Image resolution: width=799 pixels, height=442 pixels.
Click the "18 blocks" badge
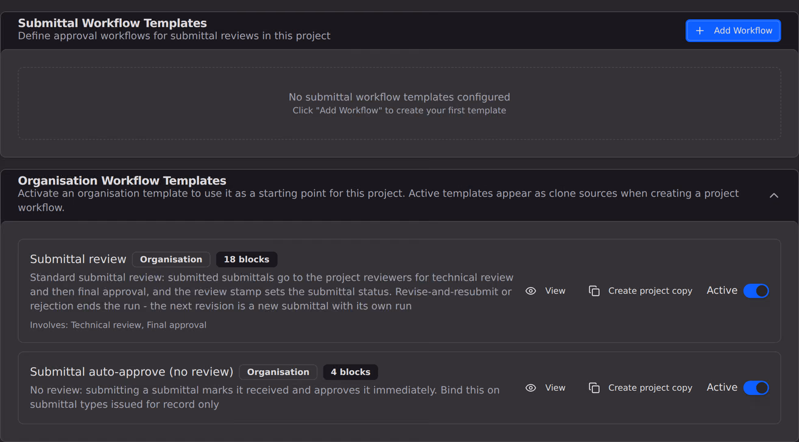point(247,259)
